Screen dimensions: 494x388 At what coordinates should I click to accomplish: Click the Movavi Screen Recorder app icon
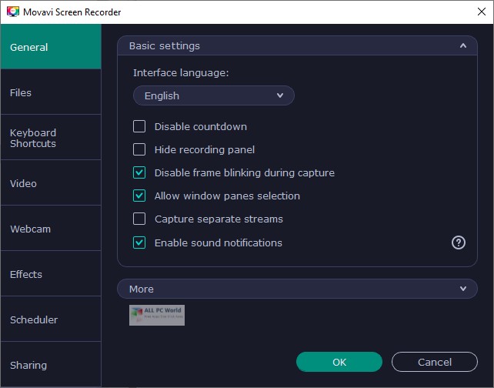click(x=13, y=12)
